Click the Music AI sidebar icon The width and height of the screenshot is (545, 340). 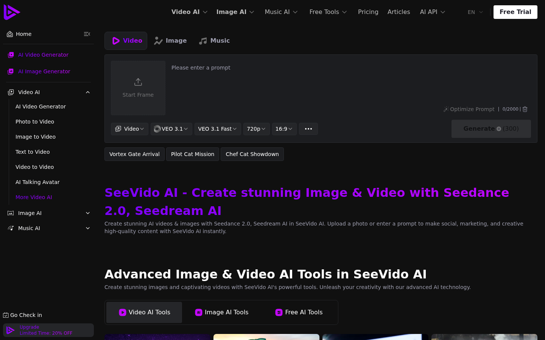tap(11, 228)
